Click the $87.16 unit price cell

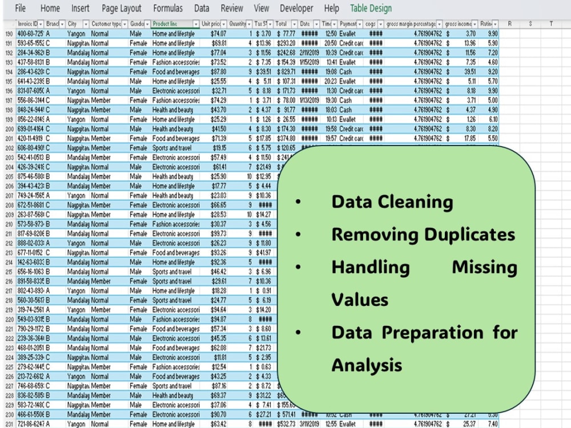coord(214,386)
